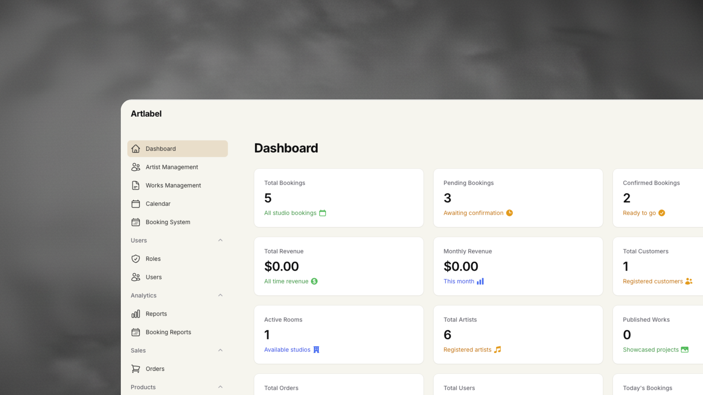Open the Booking Reports page
The height and width of the screenshot is (395, 703).
coord(168,332)
